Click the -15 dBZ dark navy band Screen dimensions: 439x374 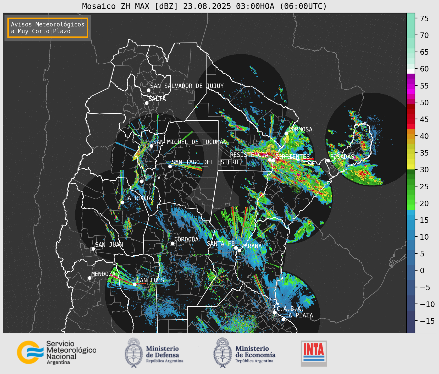pos(411,321)
